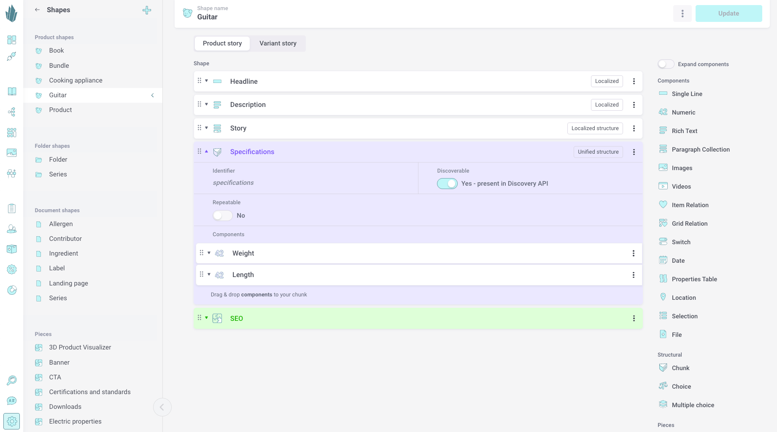Select the Product story tab
Screen dimensions: 777x432
(x=222, y=43)
